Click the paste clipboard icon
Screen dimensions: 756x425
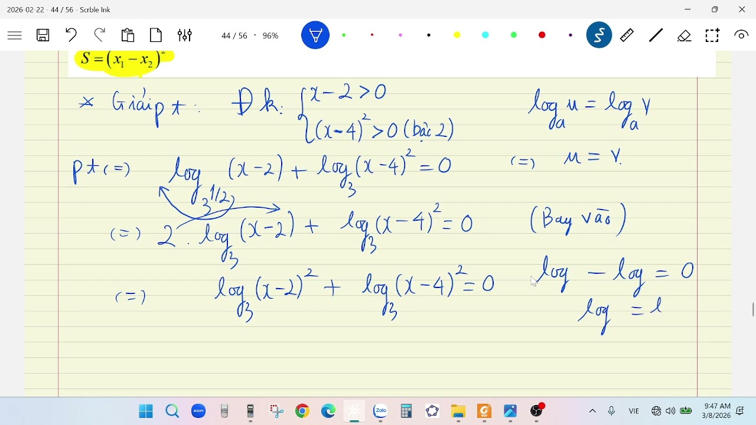point(128,35)
